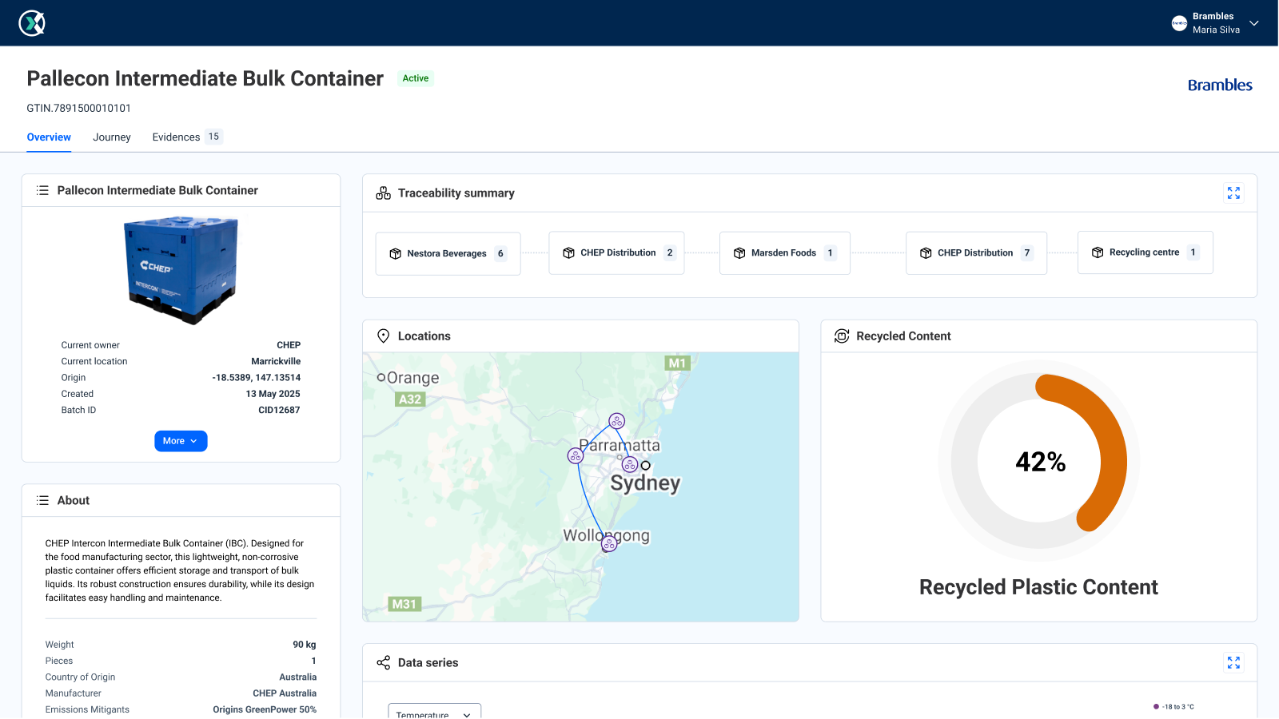Switch to the Overview tab
The height and width of the screenshot is (719, 1279).
click(49, 137)
